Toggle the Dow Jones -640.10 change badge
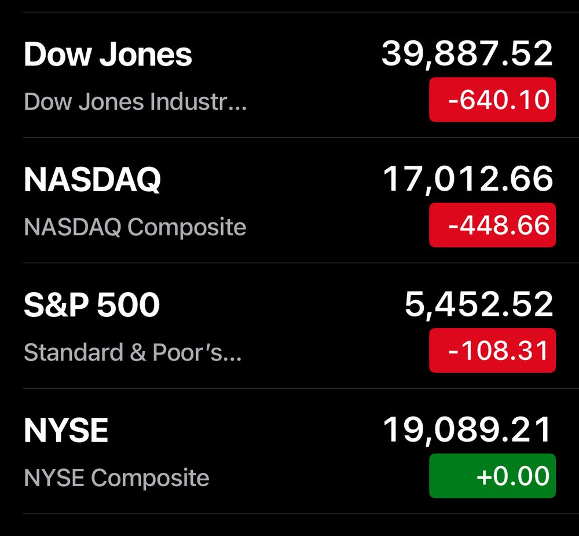The height and width of the screenshot is (536, 579). (x=492, y=100)
